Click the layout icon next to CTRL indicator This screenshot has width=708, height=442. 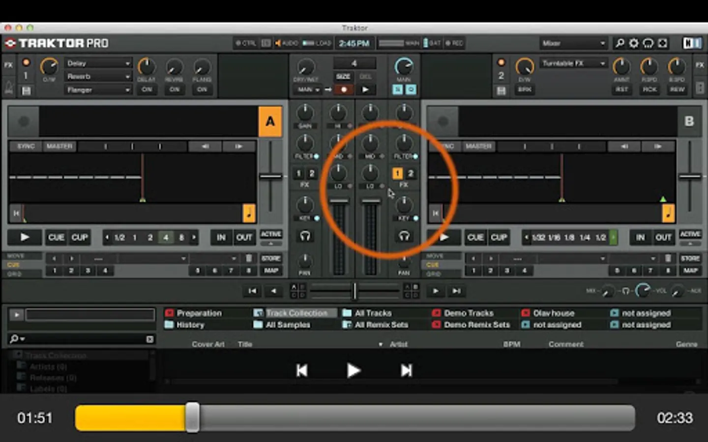click(265, 43)
